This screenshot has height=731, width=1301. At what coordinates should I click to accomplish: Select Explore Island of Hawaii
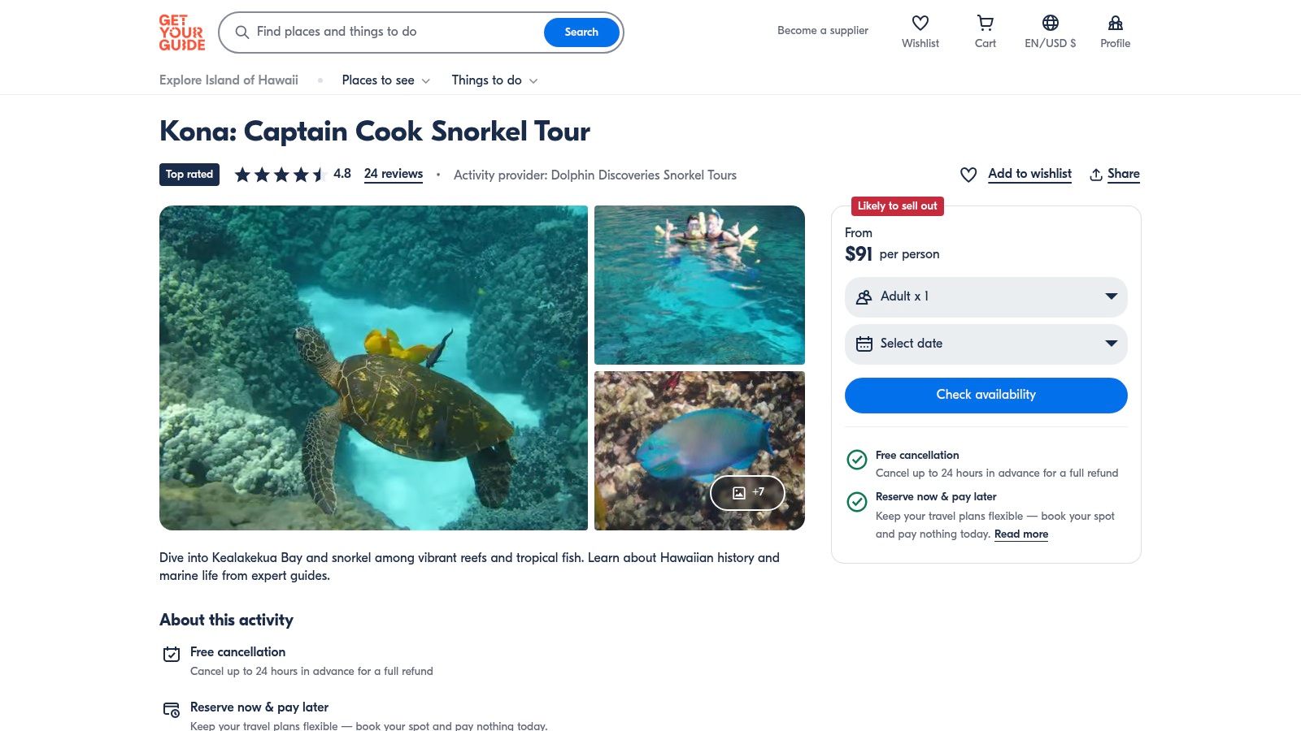[228, 80]
